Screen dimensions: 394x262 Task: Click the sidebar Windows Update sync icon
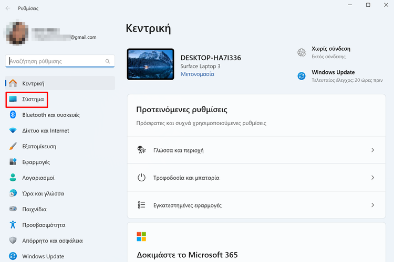[x=13, y=256]
